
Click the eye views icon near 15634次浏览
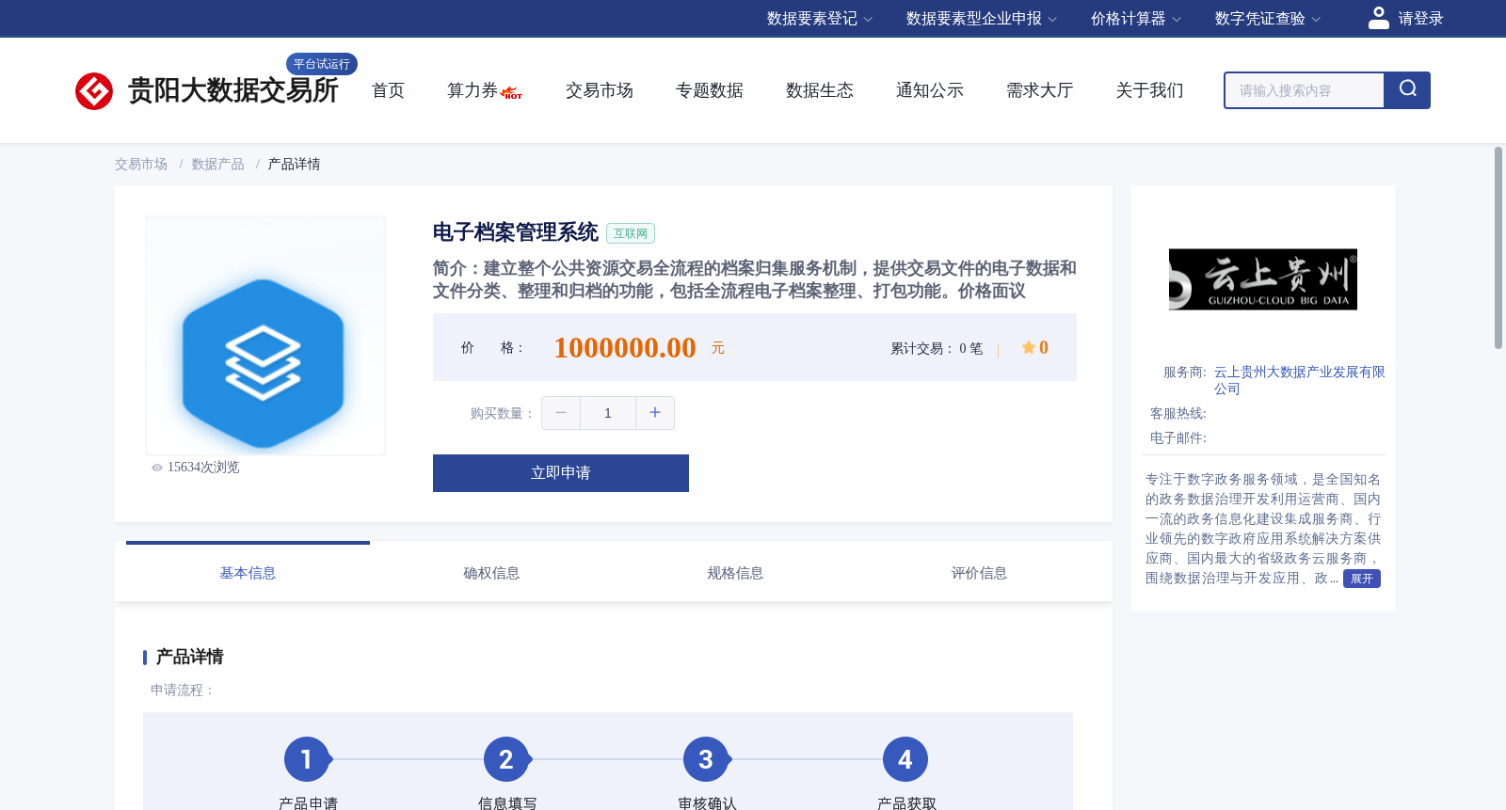pyautogui.click(x=157, y=468)
